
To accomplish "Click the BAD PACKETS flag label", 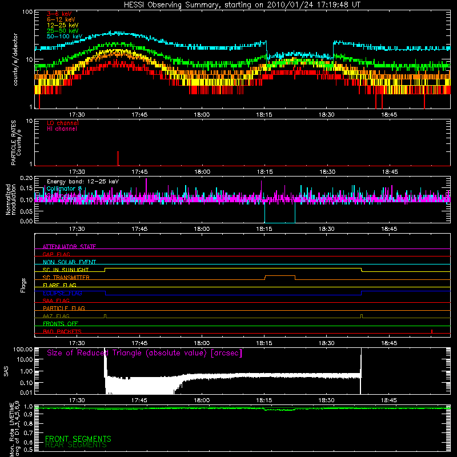I will [x=62, y=332].
